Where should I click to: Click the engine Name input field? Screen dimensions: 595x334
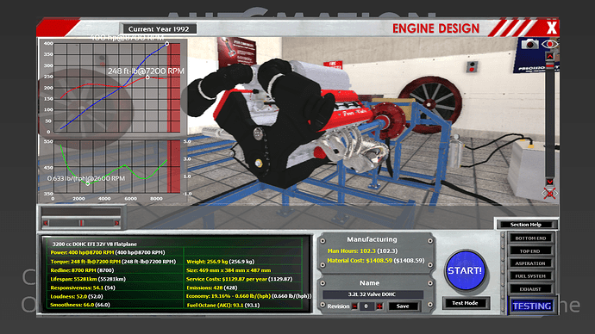pos(373,294)
